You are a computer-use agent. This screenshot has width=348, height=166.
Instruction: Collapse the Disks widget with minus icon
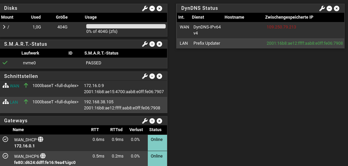point(152,8)
